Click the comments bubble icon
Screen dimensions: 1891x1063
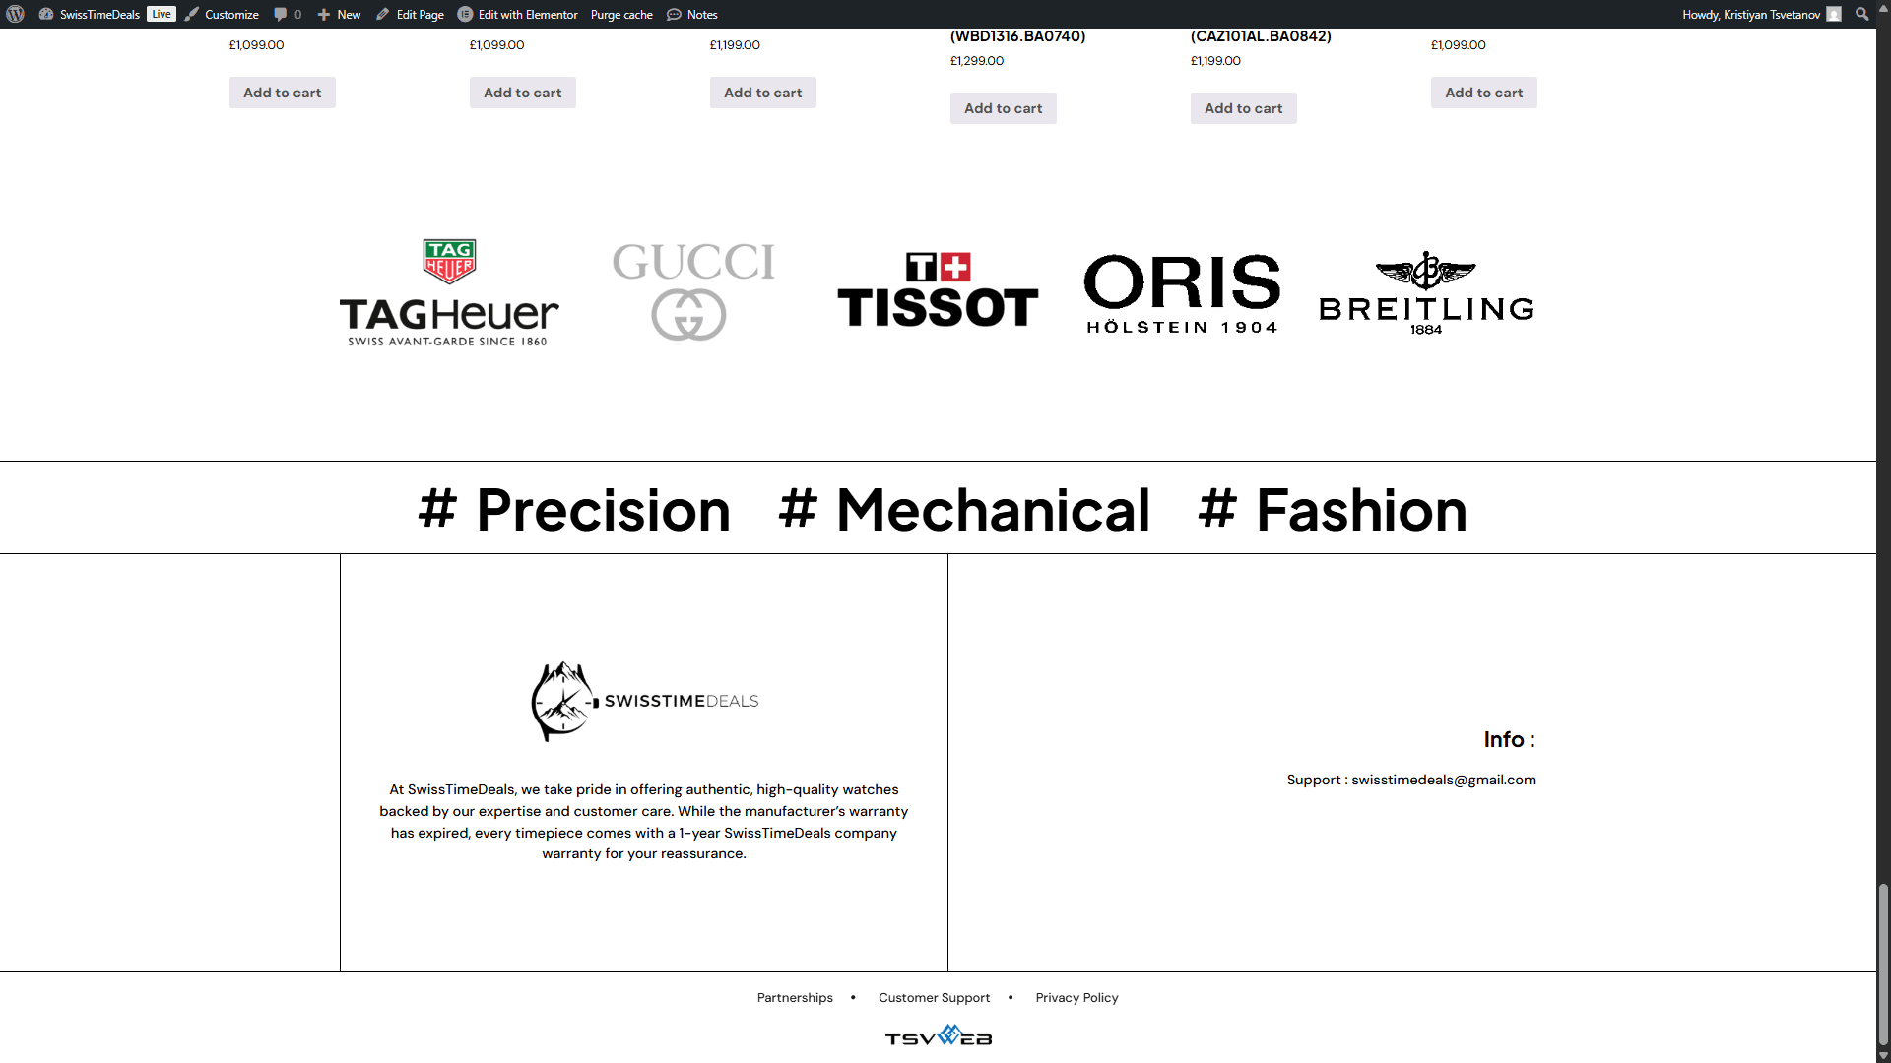pos(281,14)
